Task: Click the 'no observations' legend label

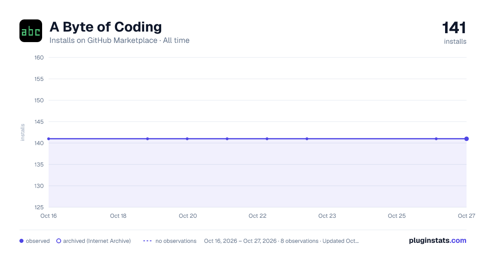Action: tap(176, 241)
